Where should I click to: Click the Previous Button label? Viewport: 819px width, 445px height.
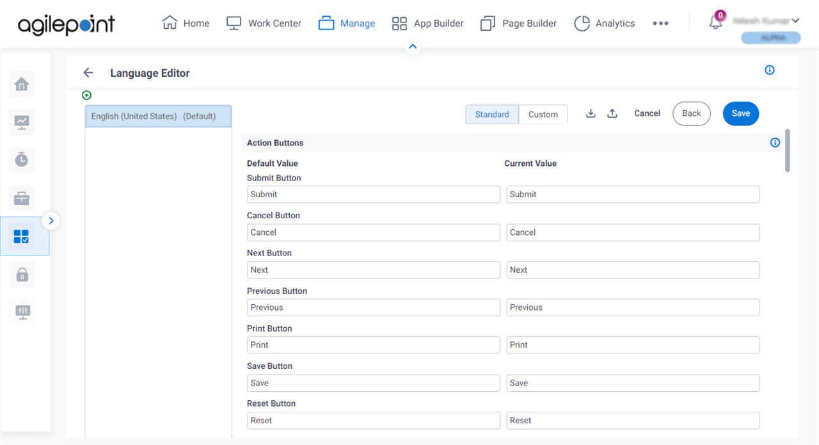click(x=277, y=291)
